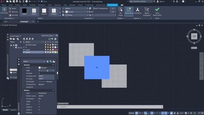
Task: Click the yellow color swatch of Layer2
Action: pyautogui.click(x=55, y=52)
